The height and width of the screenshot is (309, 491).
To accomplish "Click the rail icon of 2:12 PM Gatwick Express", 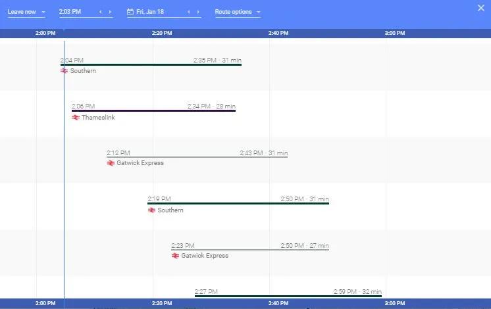I will click(111, 163).
